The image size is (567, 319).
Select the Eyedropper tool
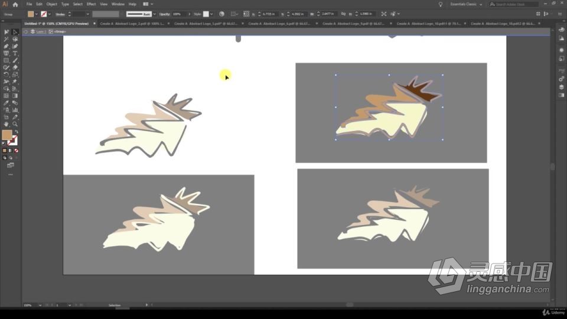coord(6,103)
